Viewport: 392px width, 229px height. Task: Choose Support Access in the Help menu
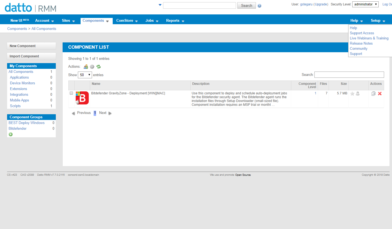coord(362,33)
